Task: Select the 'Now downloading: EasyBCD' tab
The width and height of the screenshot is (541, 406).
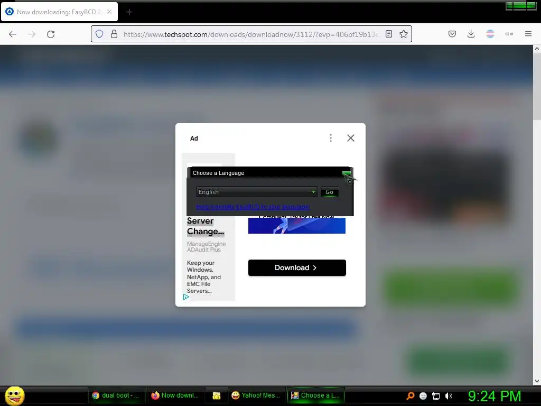Action: pyautogui.click(x=59, y=12)
